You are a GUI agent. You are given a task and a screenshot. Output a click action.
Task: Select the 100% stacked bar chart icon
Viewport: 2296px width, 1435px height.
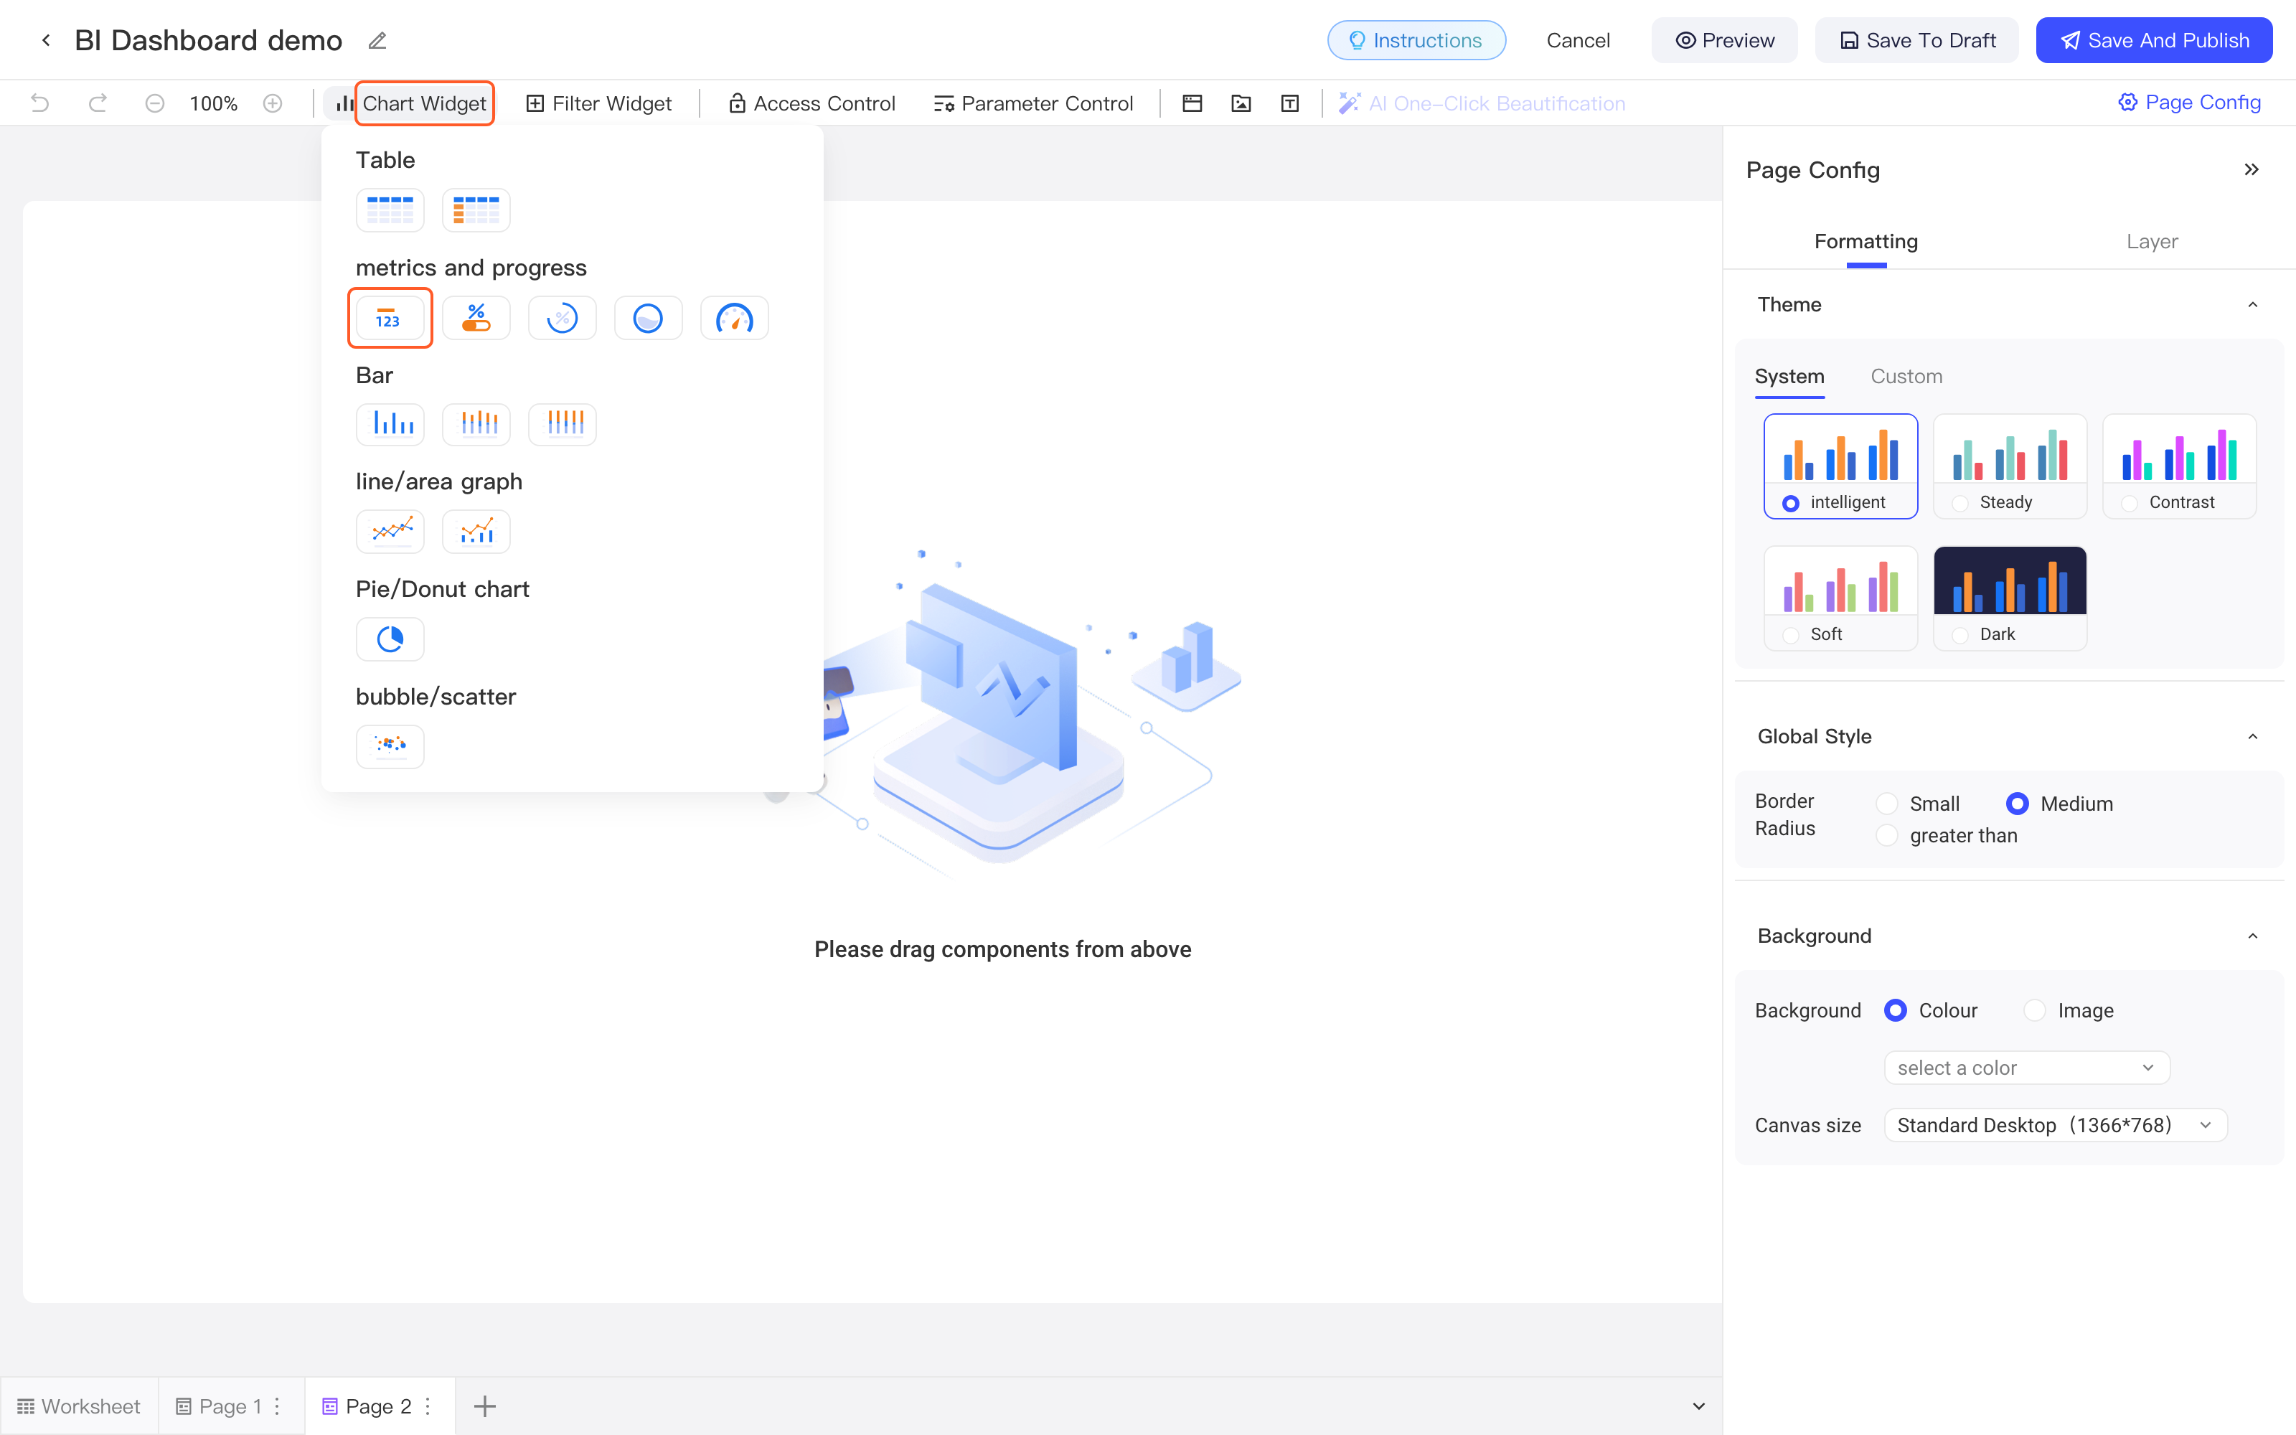coord(562,423)
